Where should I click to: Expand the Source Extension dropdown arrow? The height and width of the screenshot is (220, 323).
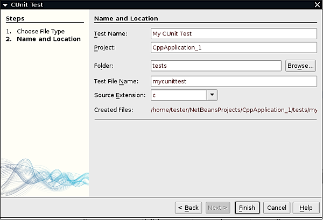(x=212, y=95)
